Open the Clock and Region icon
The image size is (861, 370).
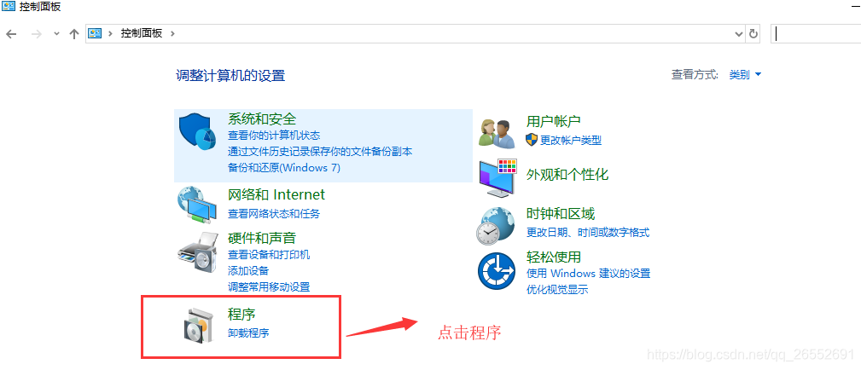495,226
